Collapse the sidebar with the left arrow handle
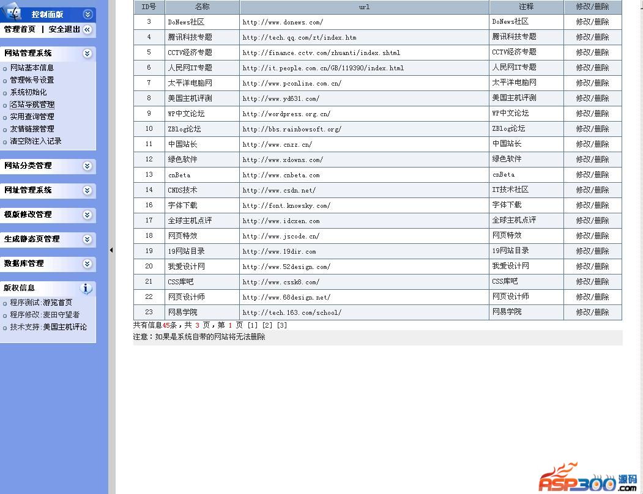Viewport: 643px width, 494px height. pyautogui.click(x=111, y=250)
